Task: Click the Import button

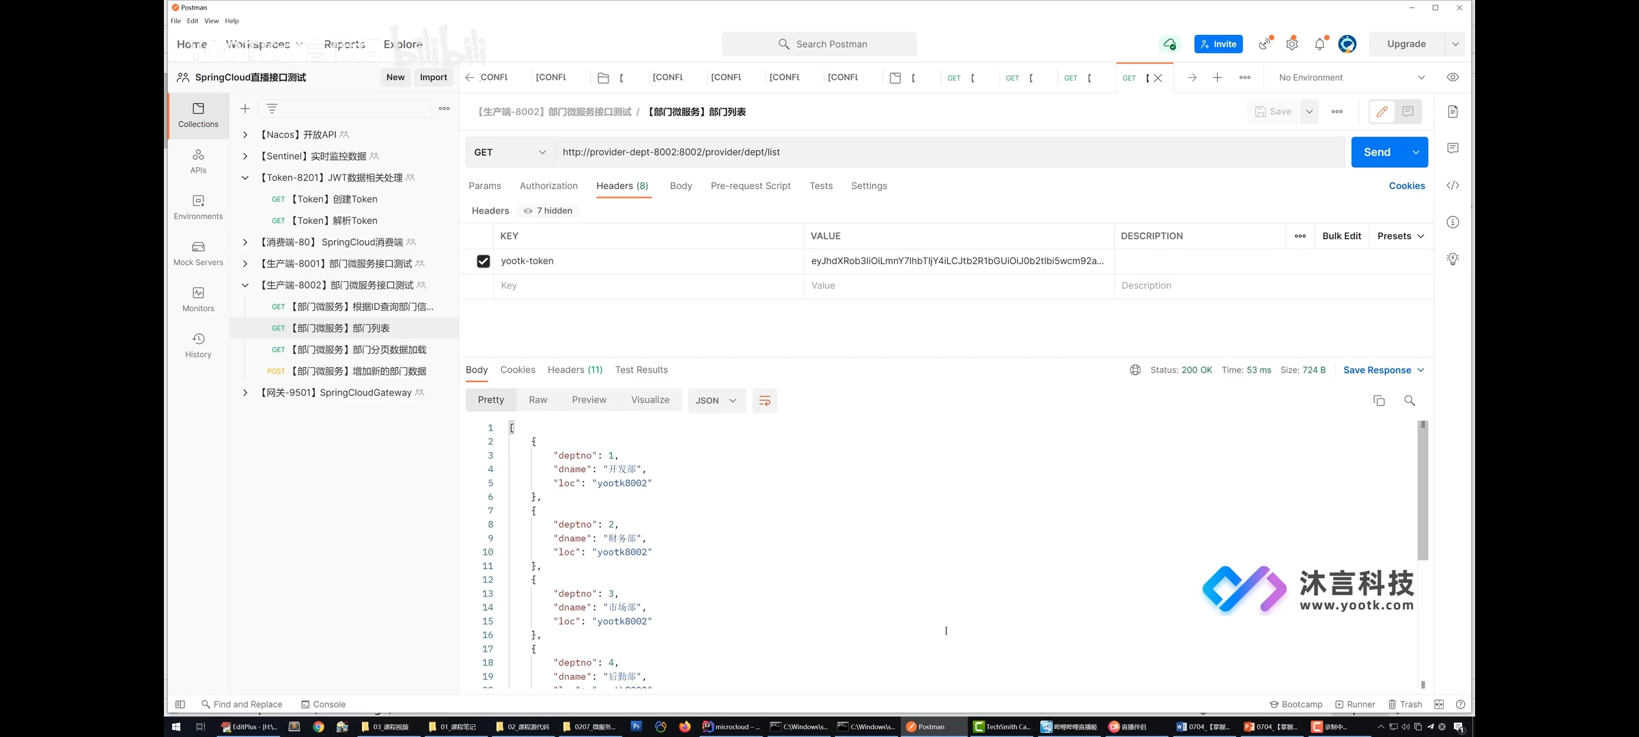Action: click(433, 77)
